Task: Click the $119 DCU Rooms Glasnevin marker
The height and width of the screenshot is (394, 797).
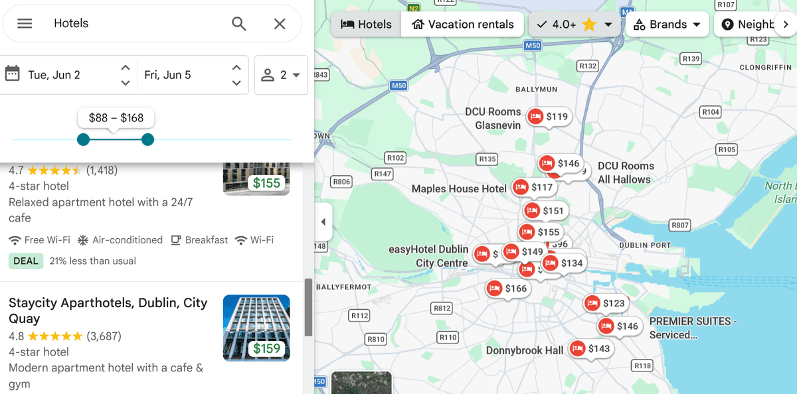Action: click(548, 117)
